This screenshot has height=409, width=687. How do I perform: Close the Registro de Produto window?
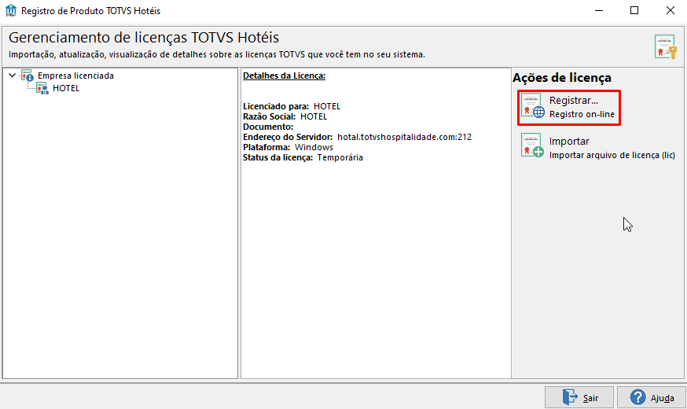tap(670, 10)
